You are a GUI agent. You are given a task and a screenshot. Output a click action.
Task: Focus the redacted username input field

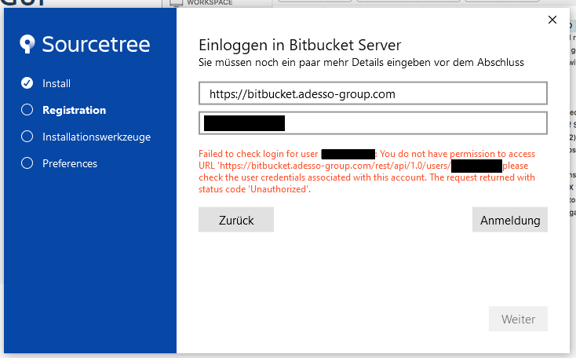[x=373, y=123]
